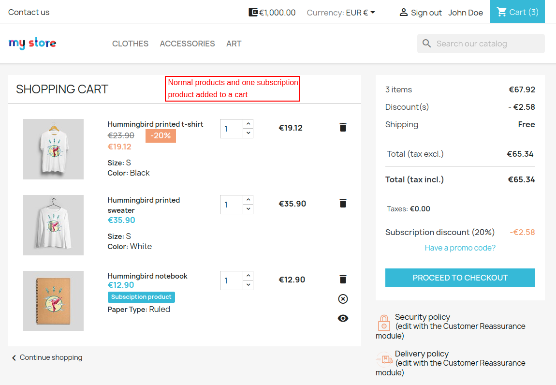The width and height of the screenshot is (556, 385).
Task: Remove the Hummingbird printed sweater using trash icon
Action: pos(343,203)
